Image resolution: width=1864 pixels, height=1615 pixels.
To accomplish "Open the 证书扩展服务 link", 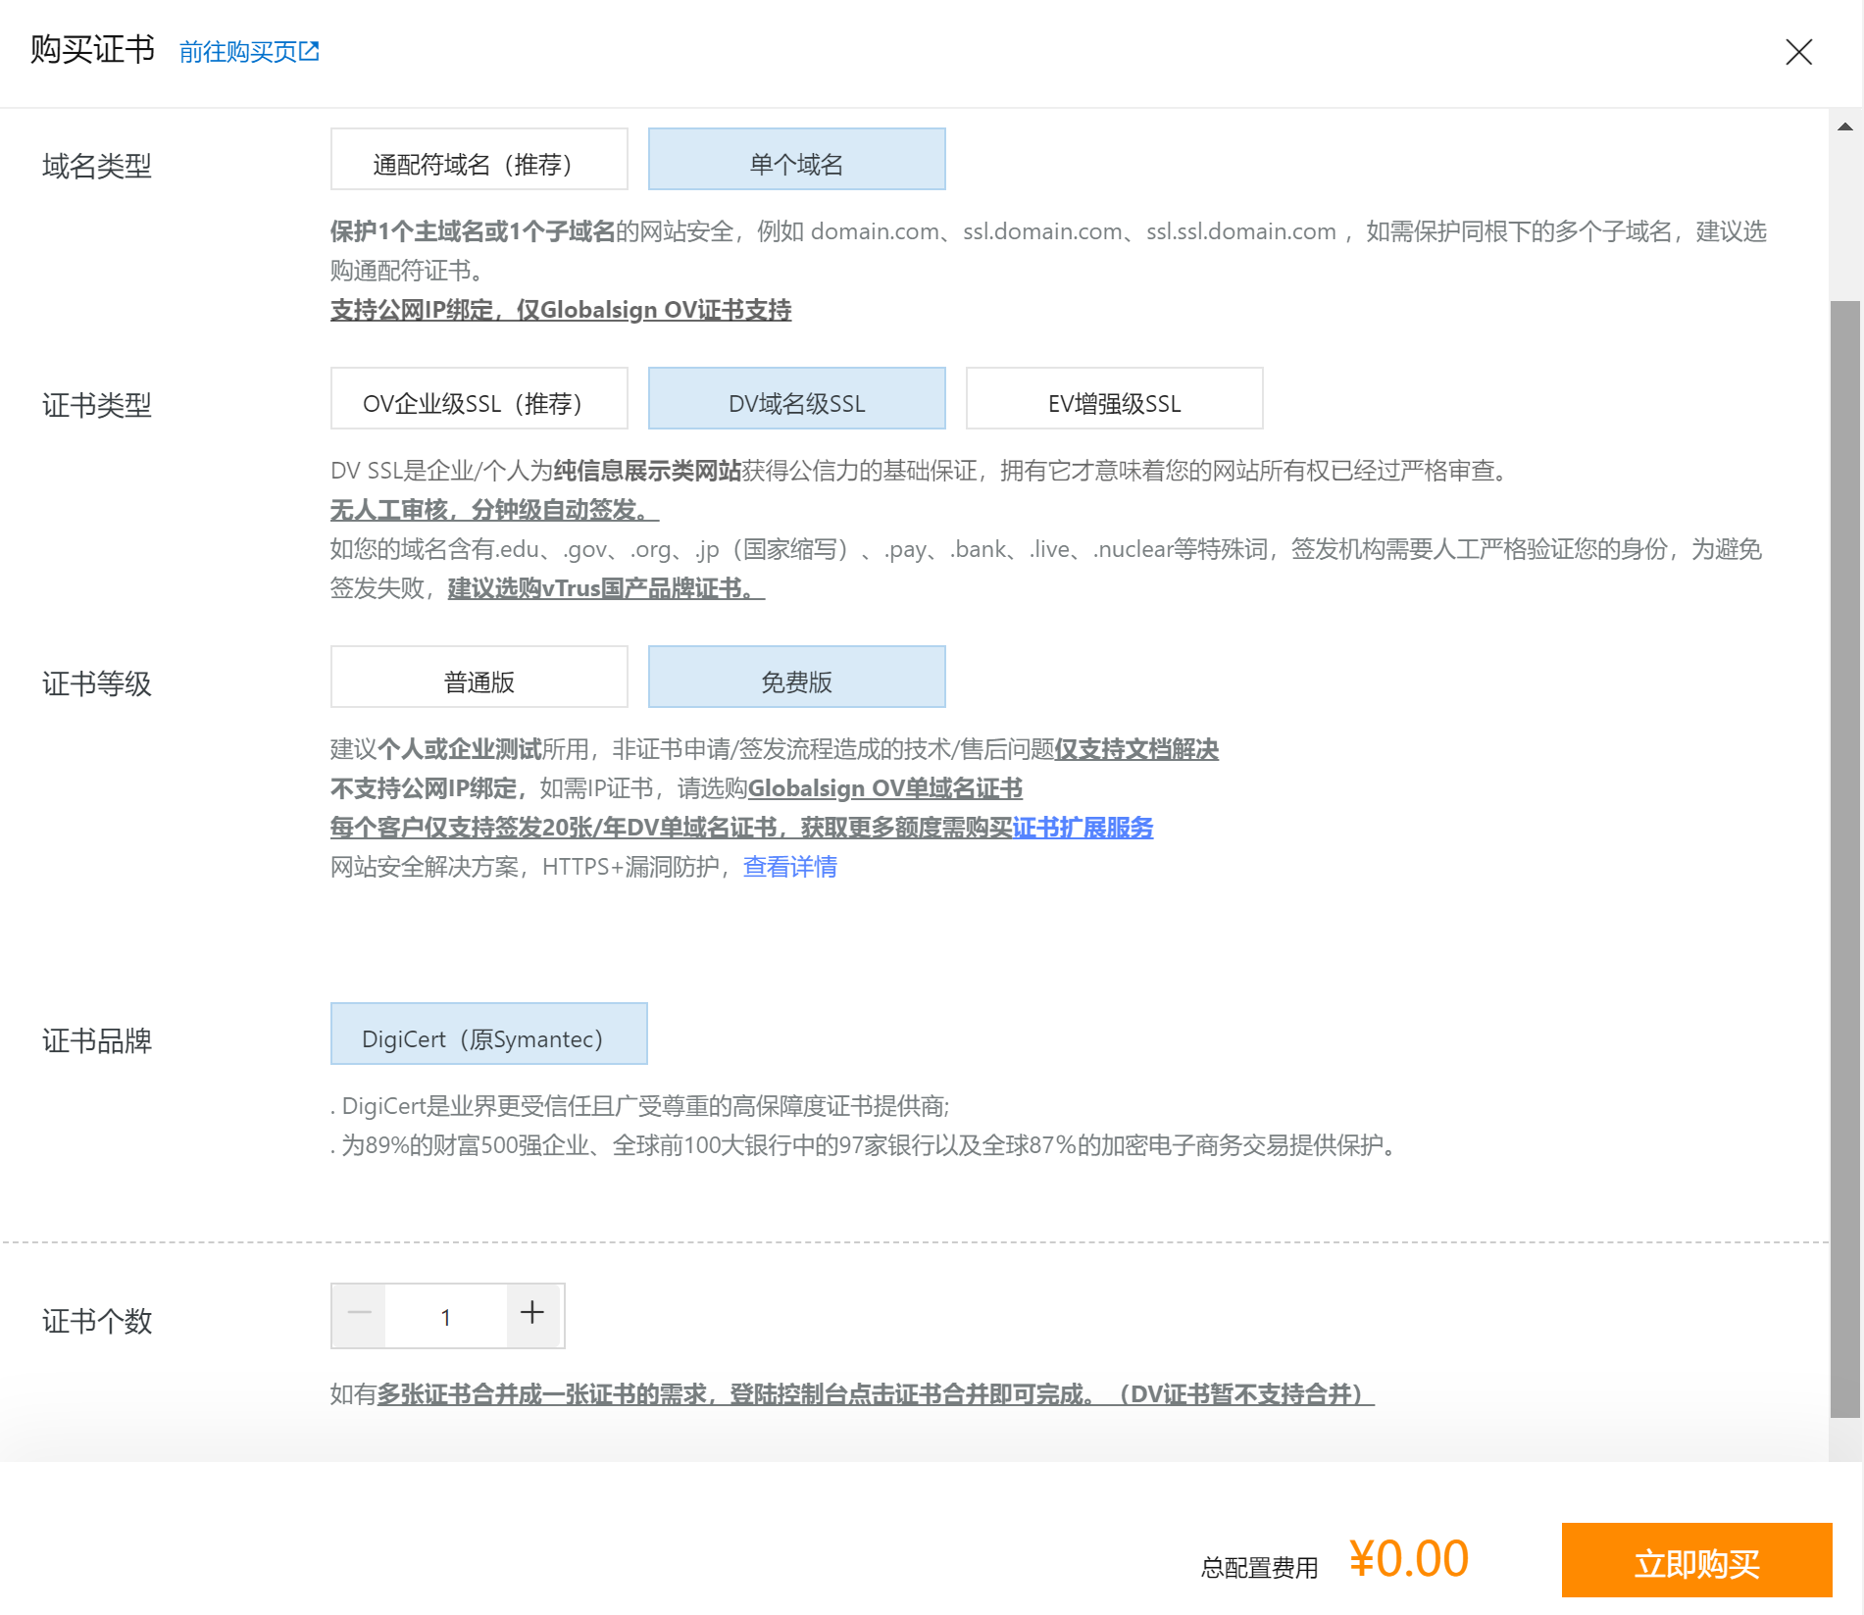I will pyautogui.click(x=1083, y=828).
